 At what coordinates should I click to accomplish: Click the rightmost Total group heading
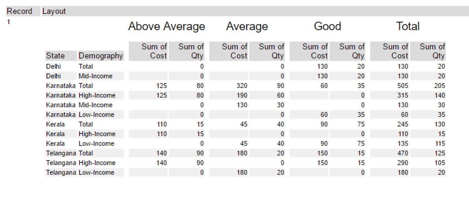tap(408, 27)
